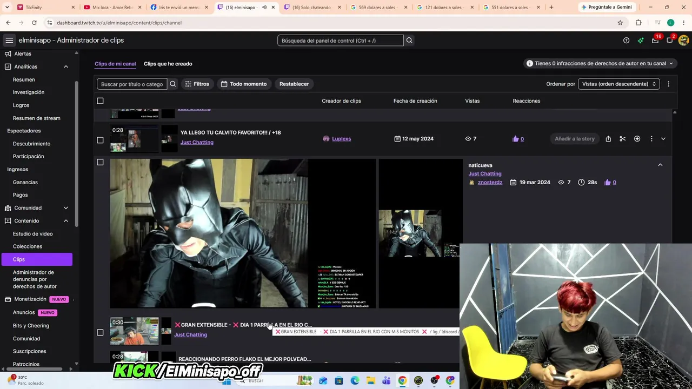Expand the CALVITO FAVORITO clip row
The width and height of the screenshot is (692, 389).
[x=663, y=139]
